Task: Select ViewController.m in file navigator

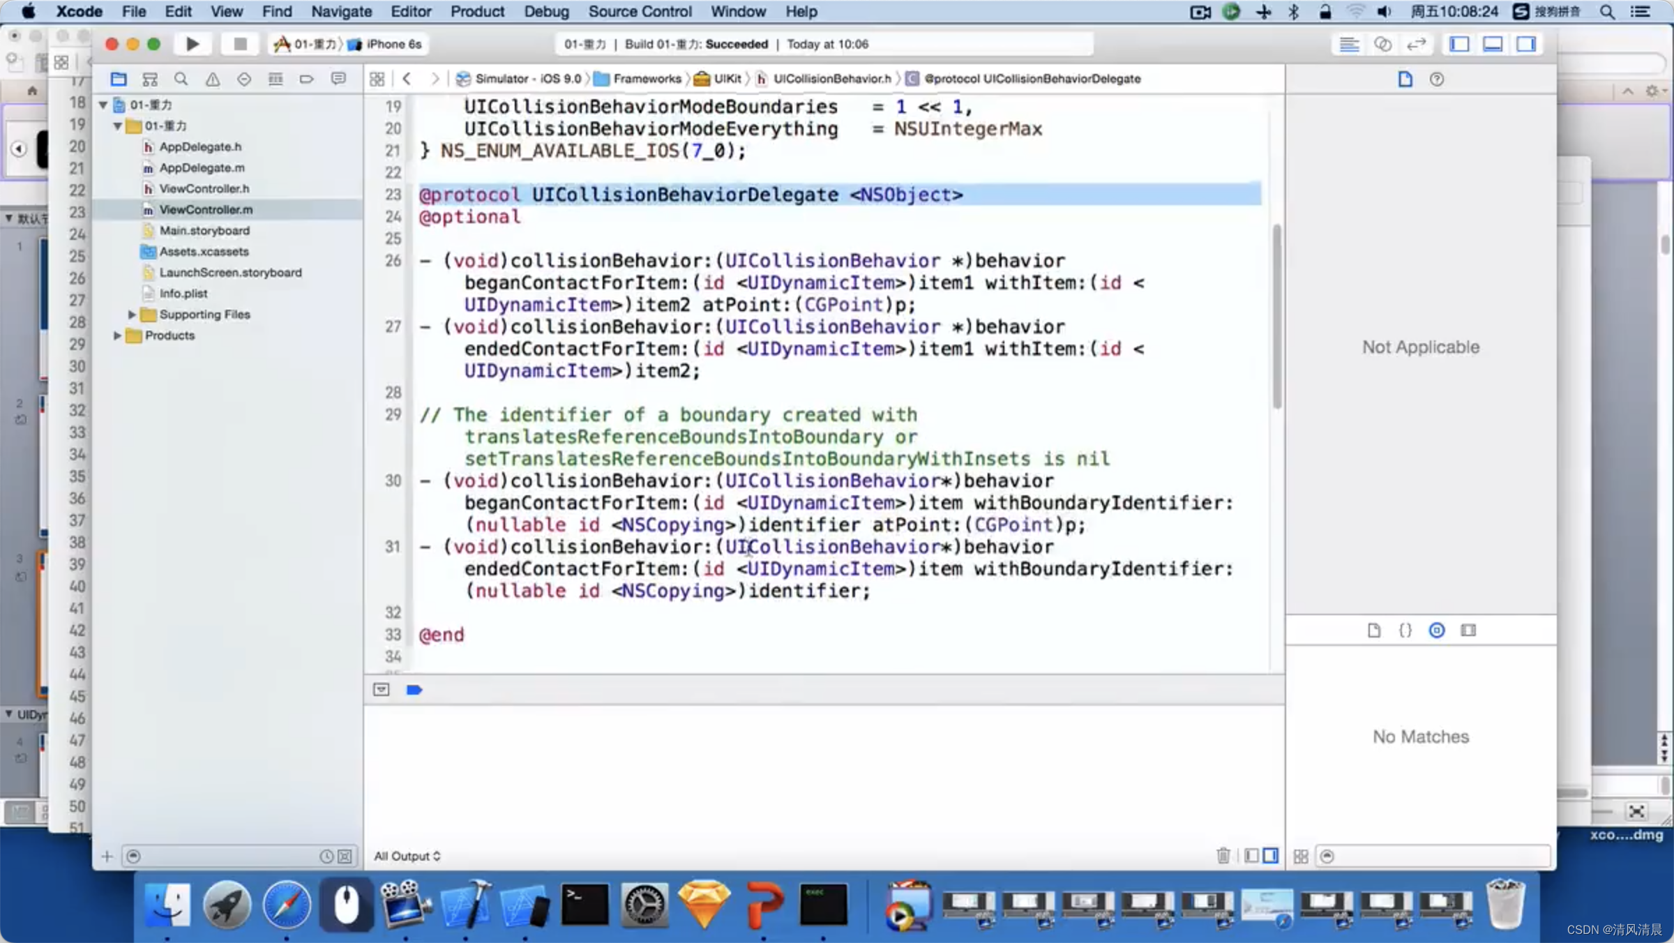Action: pos(206,209)
